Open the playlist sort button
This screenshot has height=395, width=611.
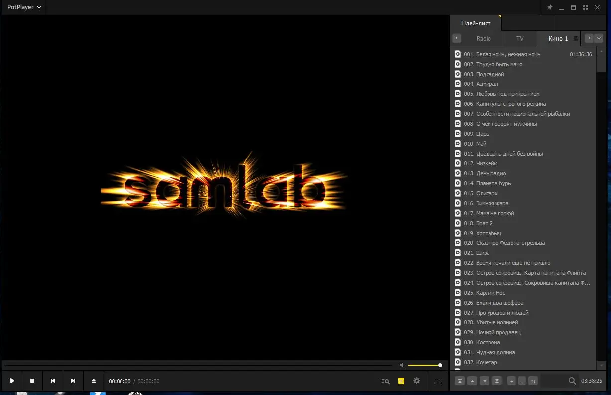[x=533, y=381]
